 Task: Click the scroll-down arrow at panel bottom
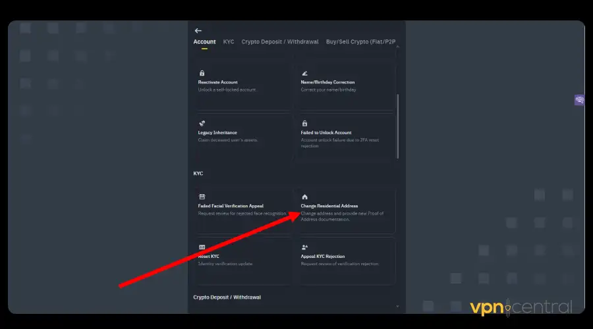click(x=397, y=306)
